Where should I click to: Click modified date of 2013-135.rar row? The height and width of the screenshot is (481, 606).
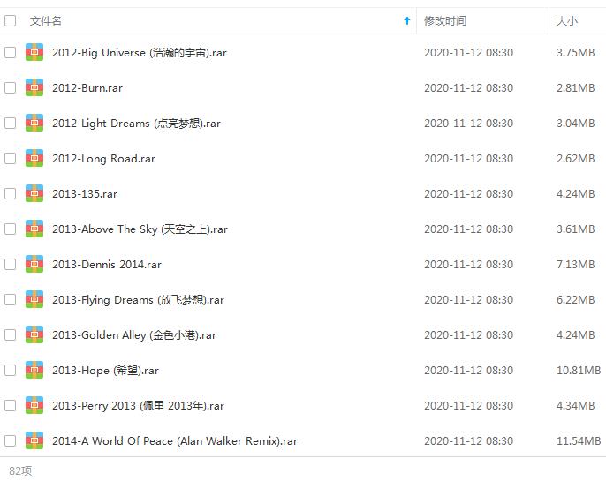tap(468, 194)
